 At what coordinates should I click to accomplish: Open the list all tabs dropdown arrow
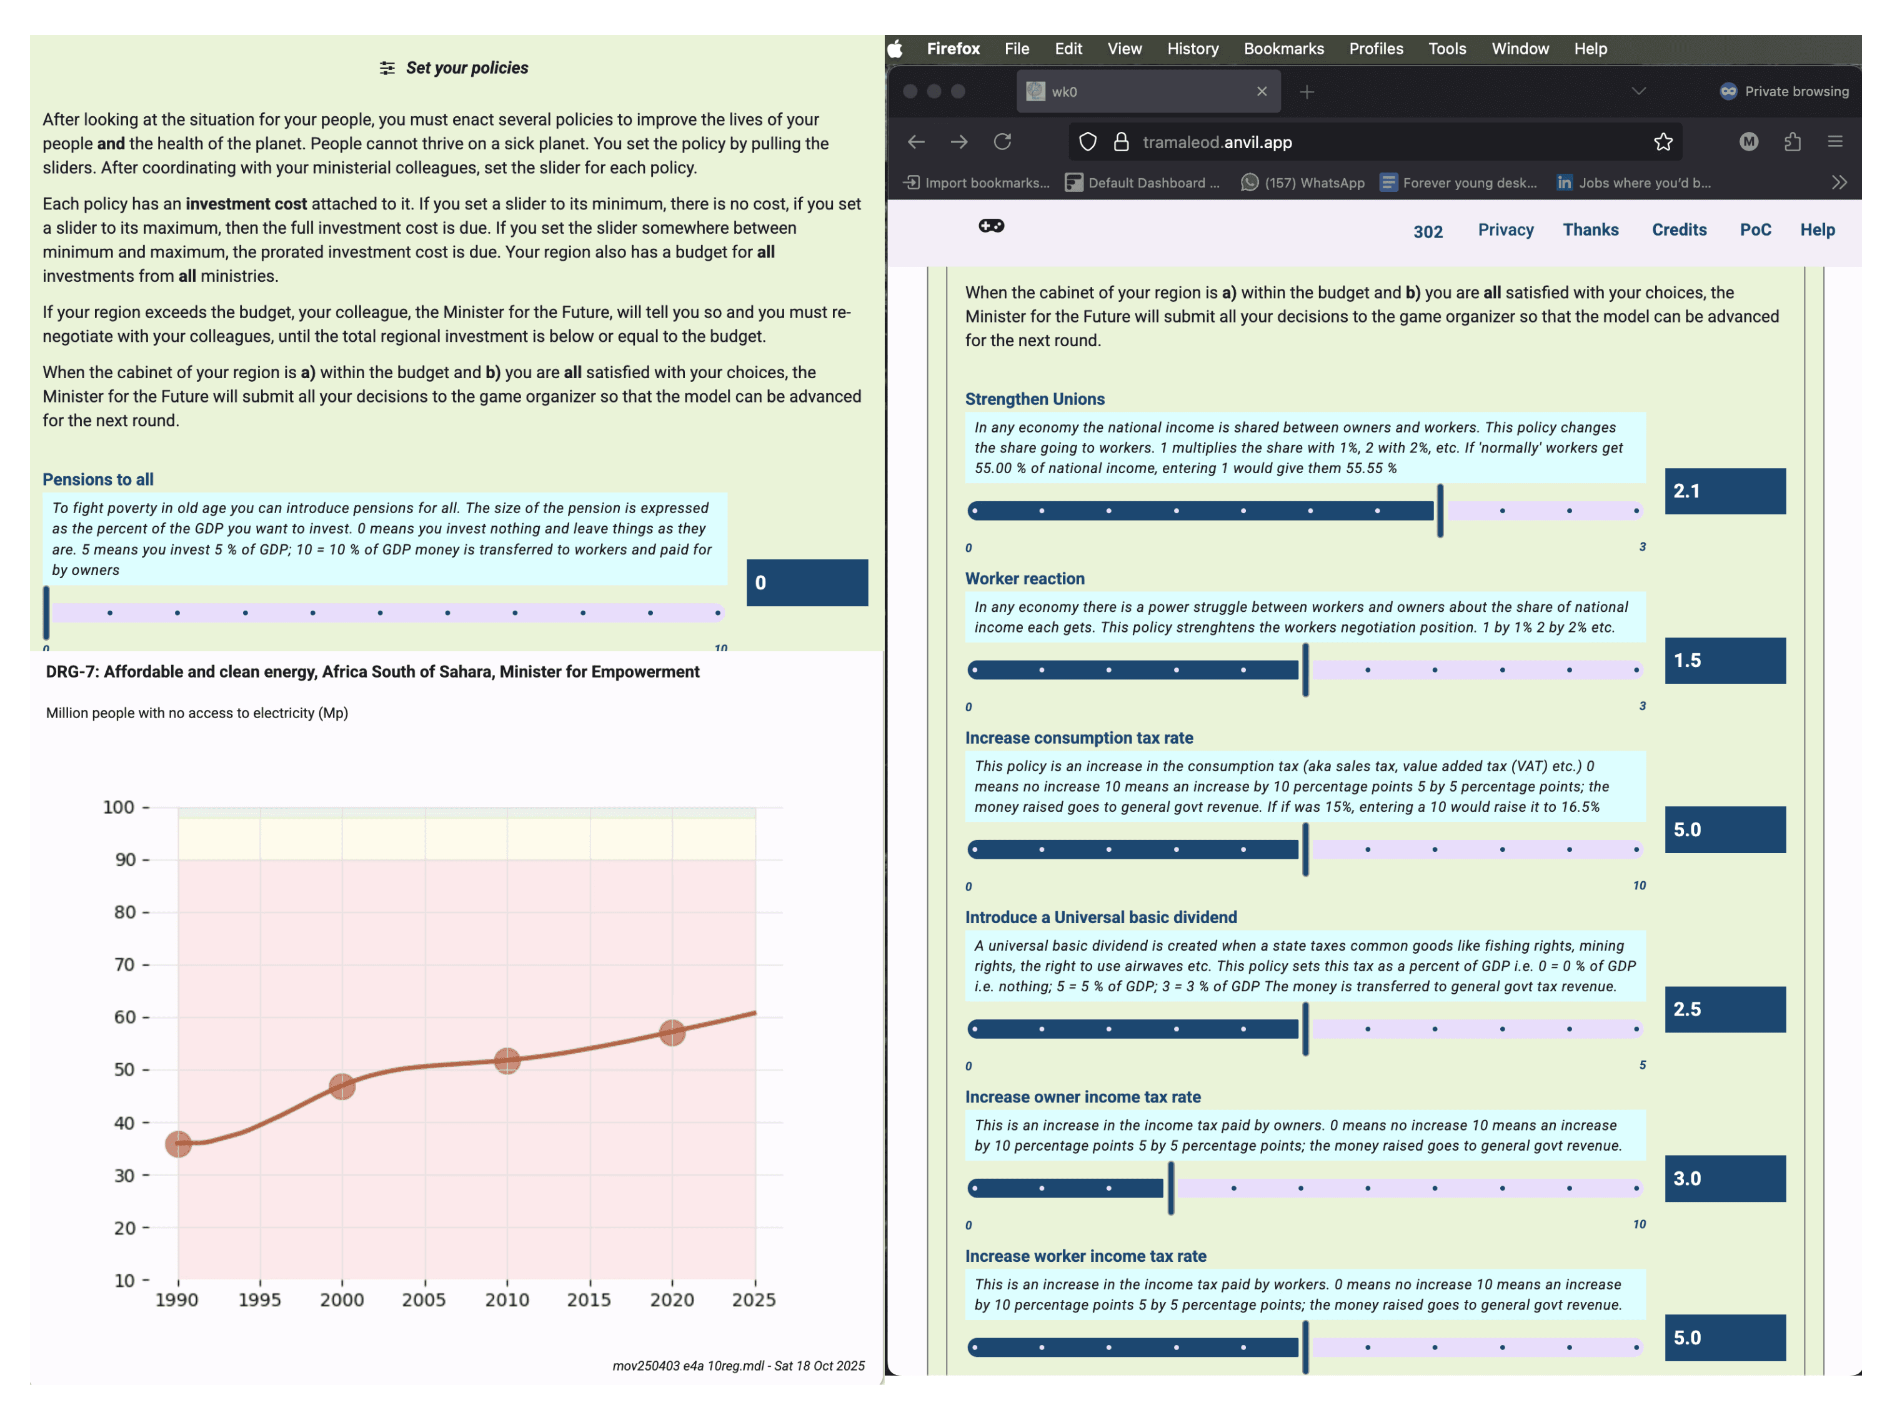(x=1639, y=91)
